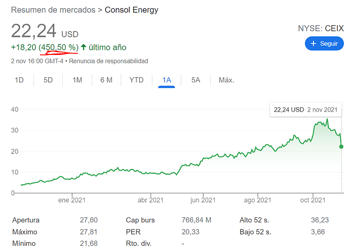Click the último año text
This screenshot has width=358, height=252.
coord(107,47)
